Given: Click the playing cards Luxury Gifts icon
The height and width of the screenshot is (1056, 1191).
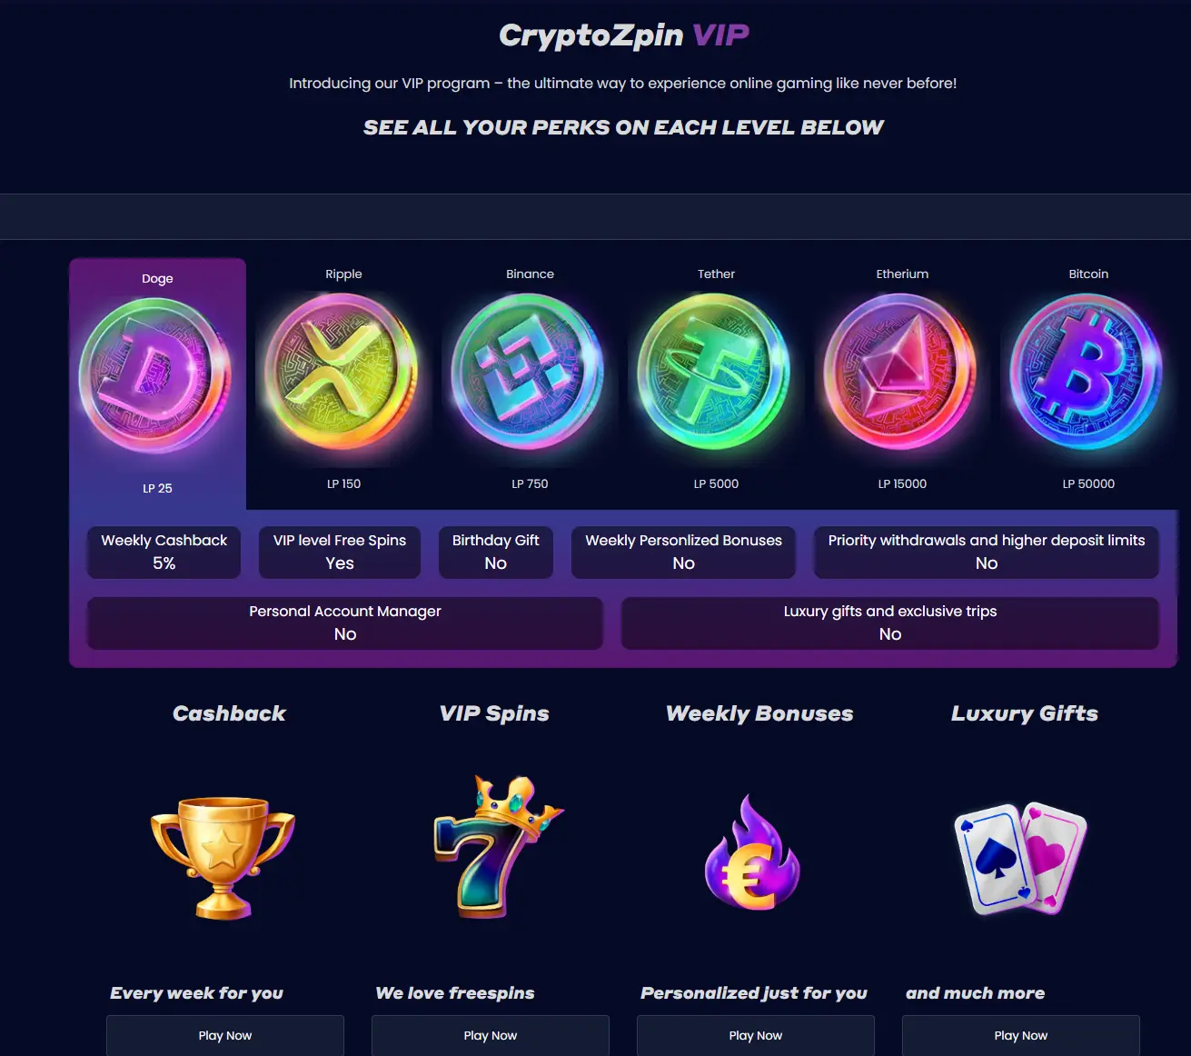Looking at the screenshot, I should [x=1021, y=858].
